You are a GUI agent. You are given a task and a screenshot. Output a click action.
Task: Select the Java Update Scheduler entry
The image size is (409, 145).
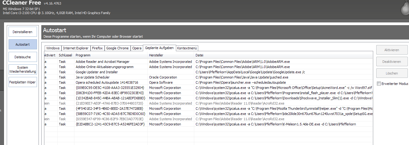[208, 77]
